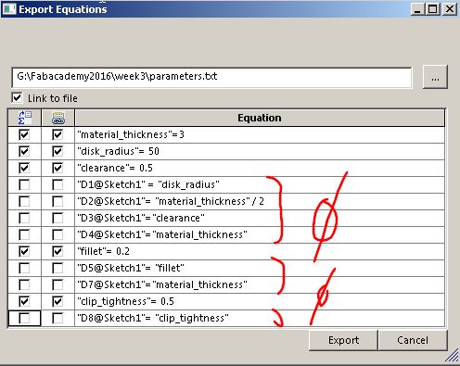Open file browser with the ellipsis button
The image size is (460, 366).
click(435, 77)
